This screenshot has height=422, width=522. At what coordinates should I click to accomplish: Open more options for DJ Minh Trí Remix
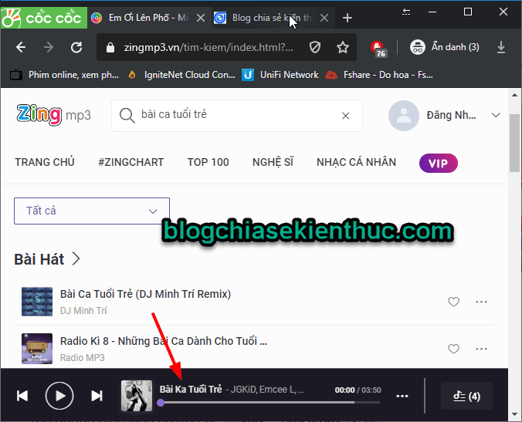coord(481,302)
